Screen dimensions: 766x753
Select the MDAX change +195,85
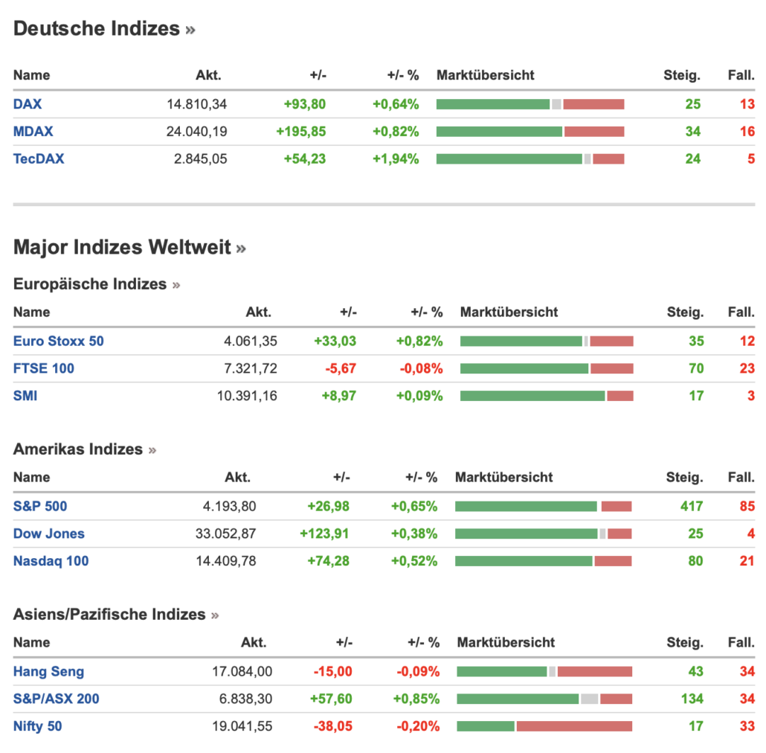click(x=301, y=132)
